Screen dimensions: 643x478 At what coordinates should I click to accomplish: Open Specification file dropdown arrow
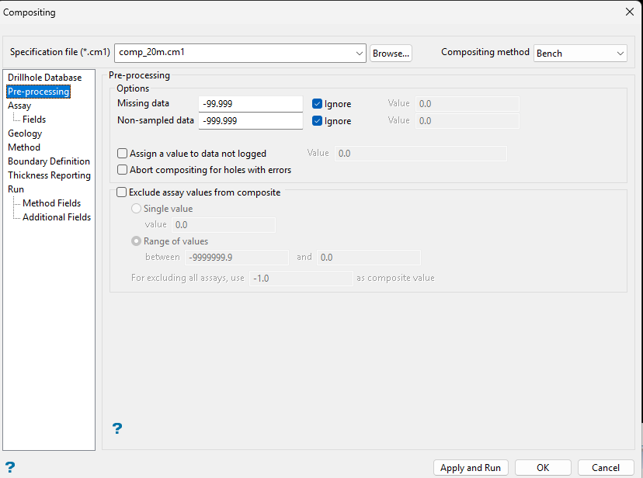360,54
